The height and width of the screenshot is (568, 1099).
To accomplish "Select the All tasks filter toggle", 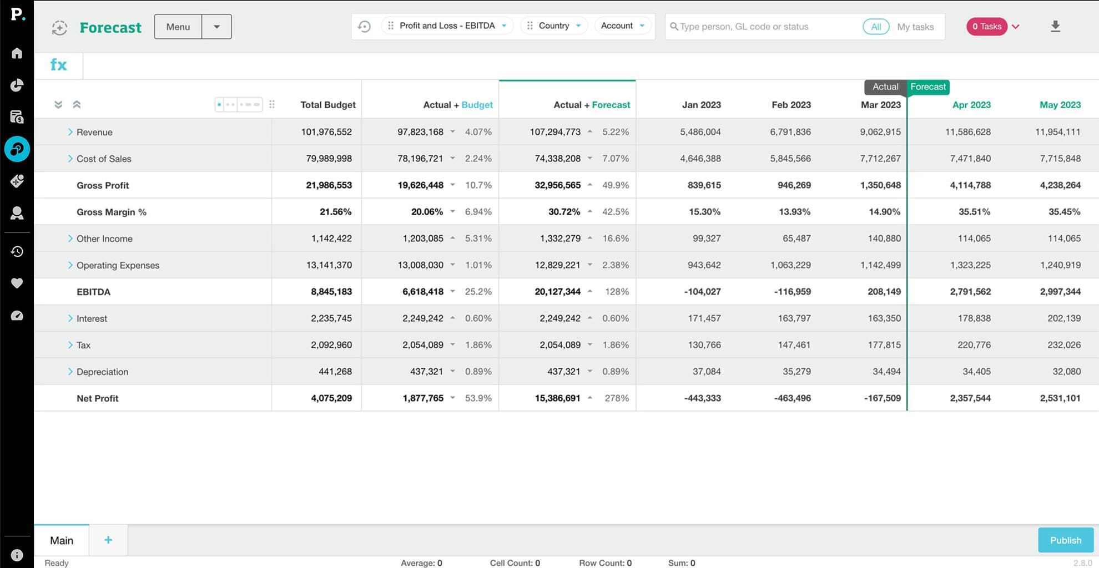I will [875, 27].
